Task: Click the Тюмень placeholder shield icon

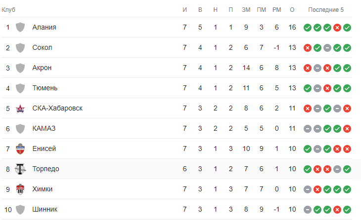Action: coord(20,88)
